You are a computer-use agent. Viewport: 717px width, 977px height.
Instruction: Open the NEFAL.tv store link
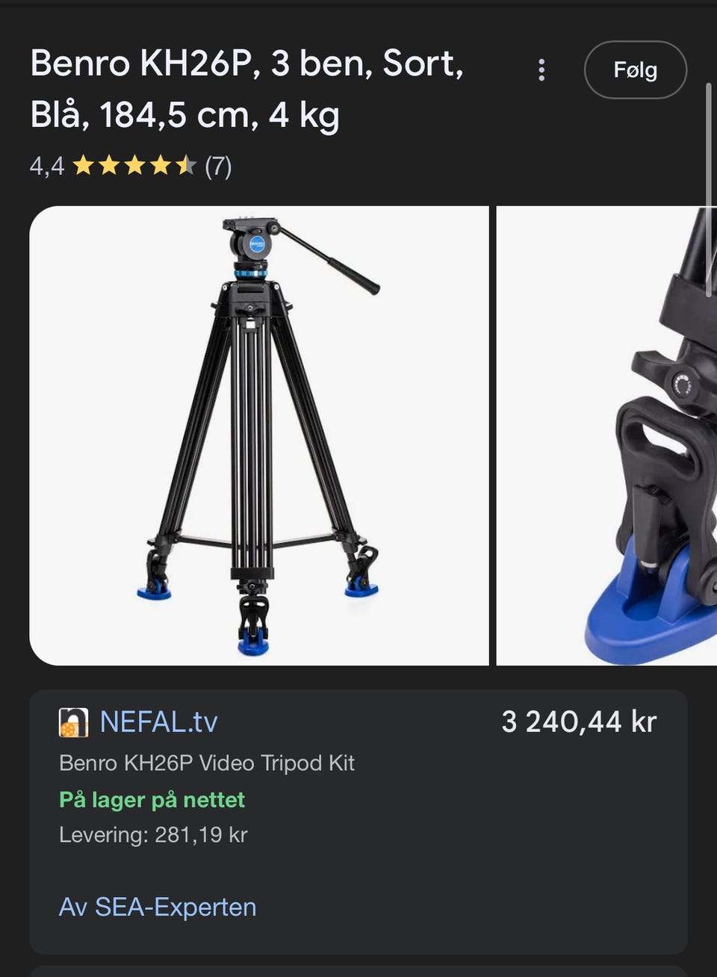tap(158, 722)
